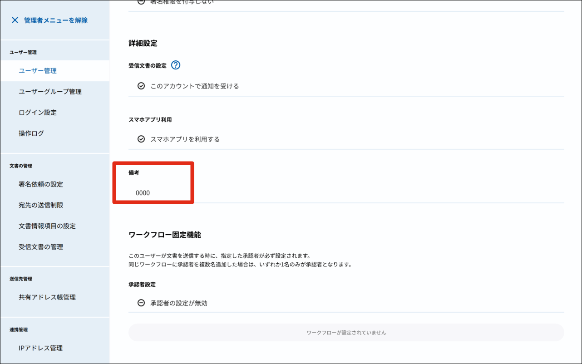Click the X icon to exit admin menu
Screen dimensions: 582x364
pos(15,20)
